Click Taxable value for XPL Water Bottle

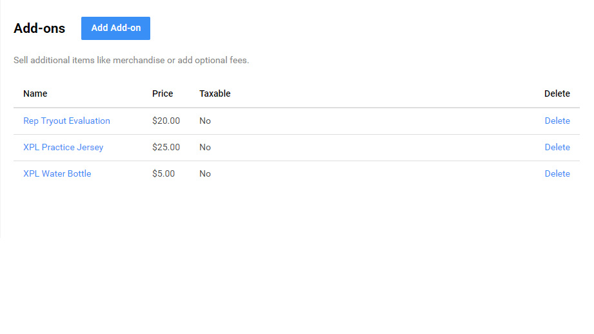coord(205,173)
